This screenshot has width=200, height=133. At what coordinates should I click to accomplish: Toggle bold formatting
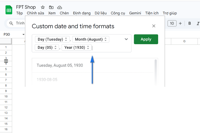(x=190, y=23)
